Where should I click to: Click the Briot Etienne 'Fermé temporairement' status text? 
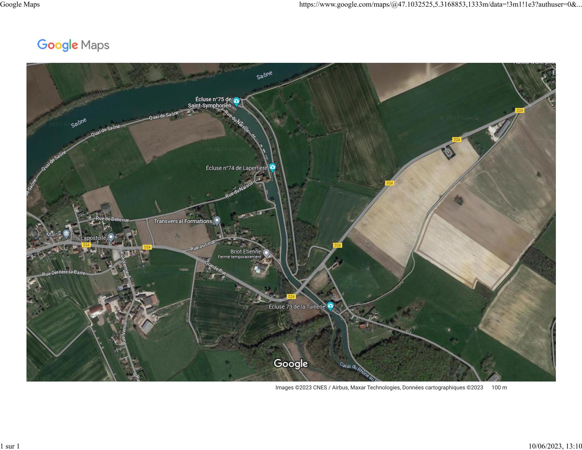click(239, 257)
